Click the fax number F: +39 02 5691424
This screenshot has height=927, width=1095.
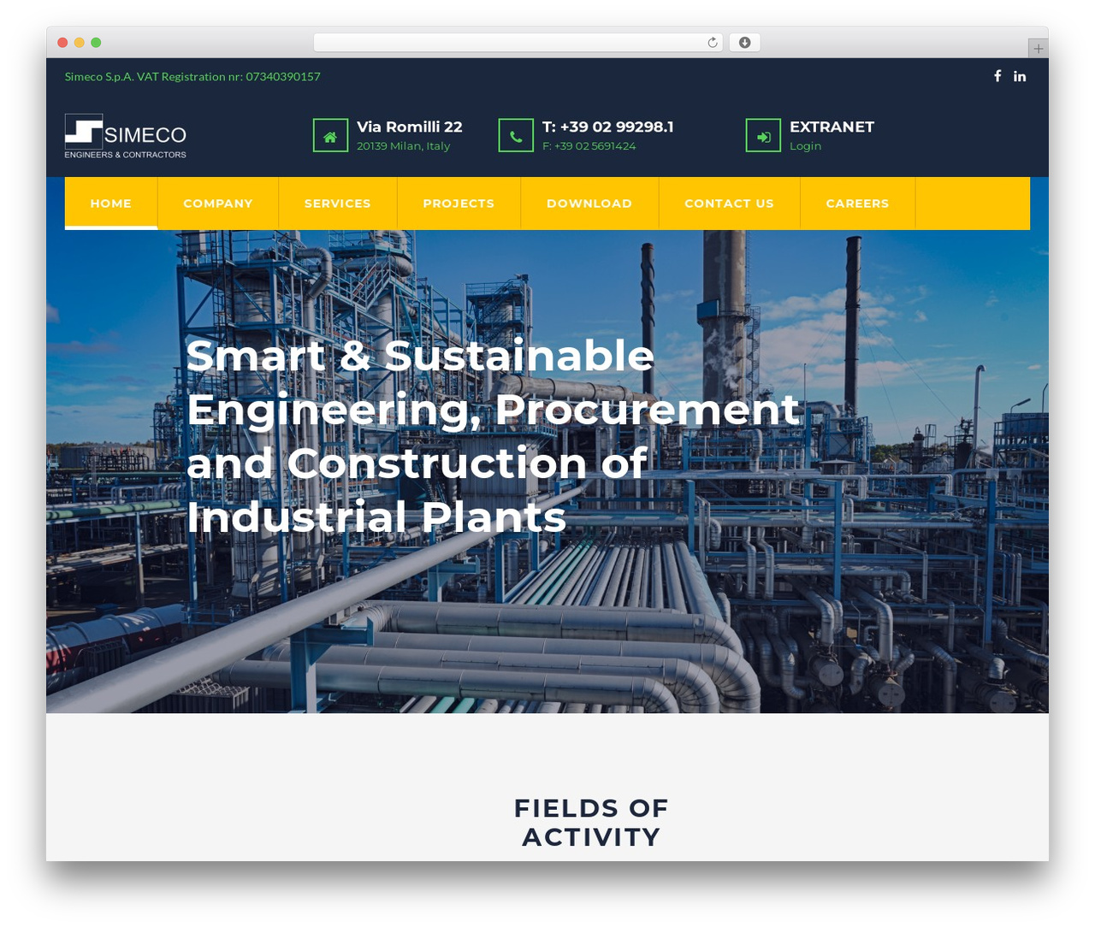(x=589, y=146)
